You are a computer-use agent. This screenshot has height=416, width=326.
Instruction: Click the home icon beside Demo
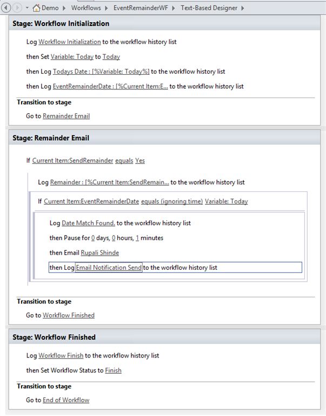click(37, 8)
